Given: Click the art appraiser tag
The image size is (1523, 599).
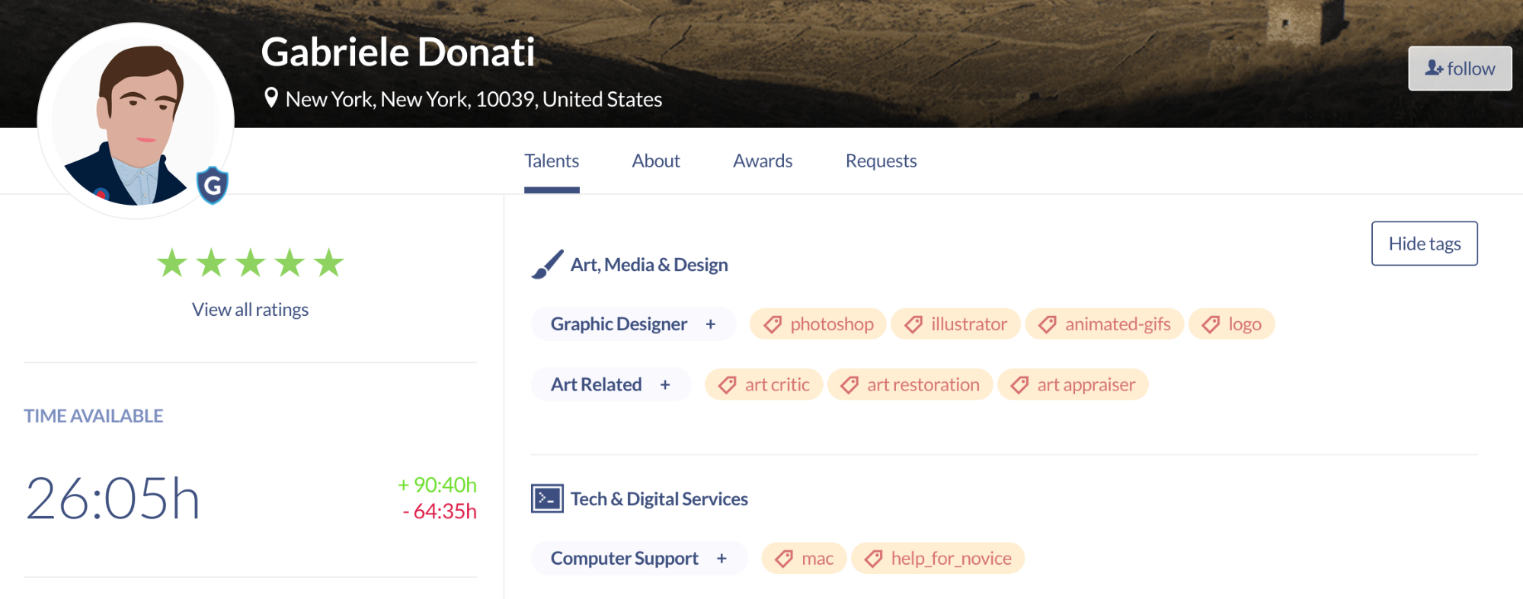Looking at the screenshot, I should click(1073, 384).
